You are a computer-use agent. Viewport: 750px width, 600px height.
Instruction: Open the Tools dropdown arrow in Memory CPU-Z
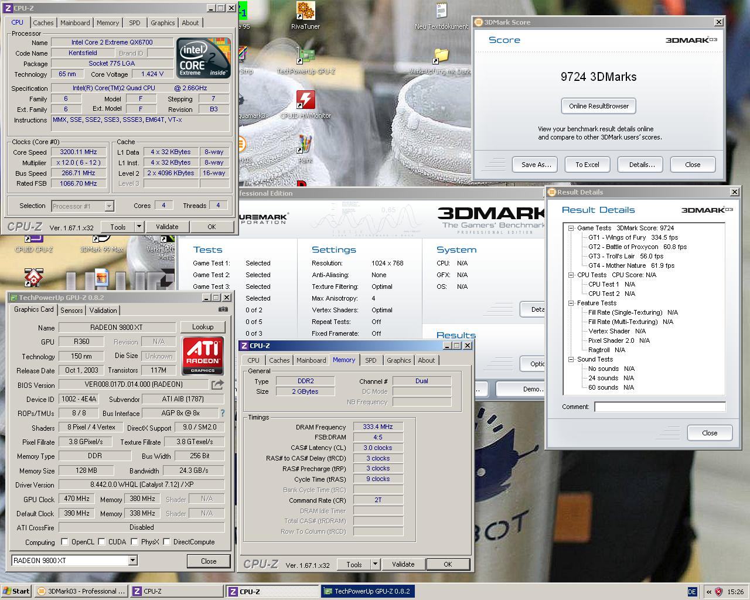point(375,564)
